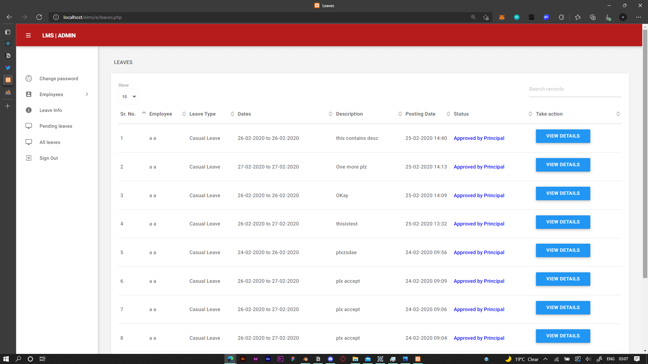The width and height of the screenshot is (648, 364).
Task: Open the Pending leaves menu item
Action: 56,126
